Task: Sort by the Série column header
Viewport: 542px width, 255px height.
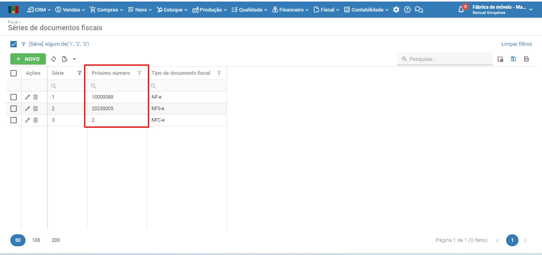Action: pyautogui.click(x=58, y=73)
